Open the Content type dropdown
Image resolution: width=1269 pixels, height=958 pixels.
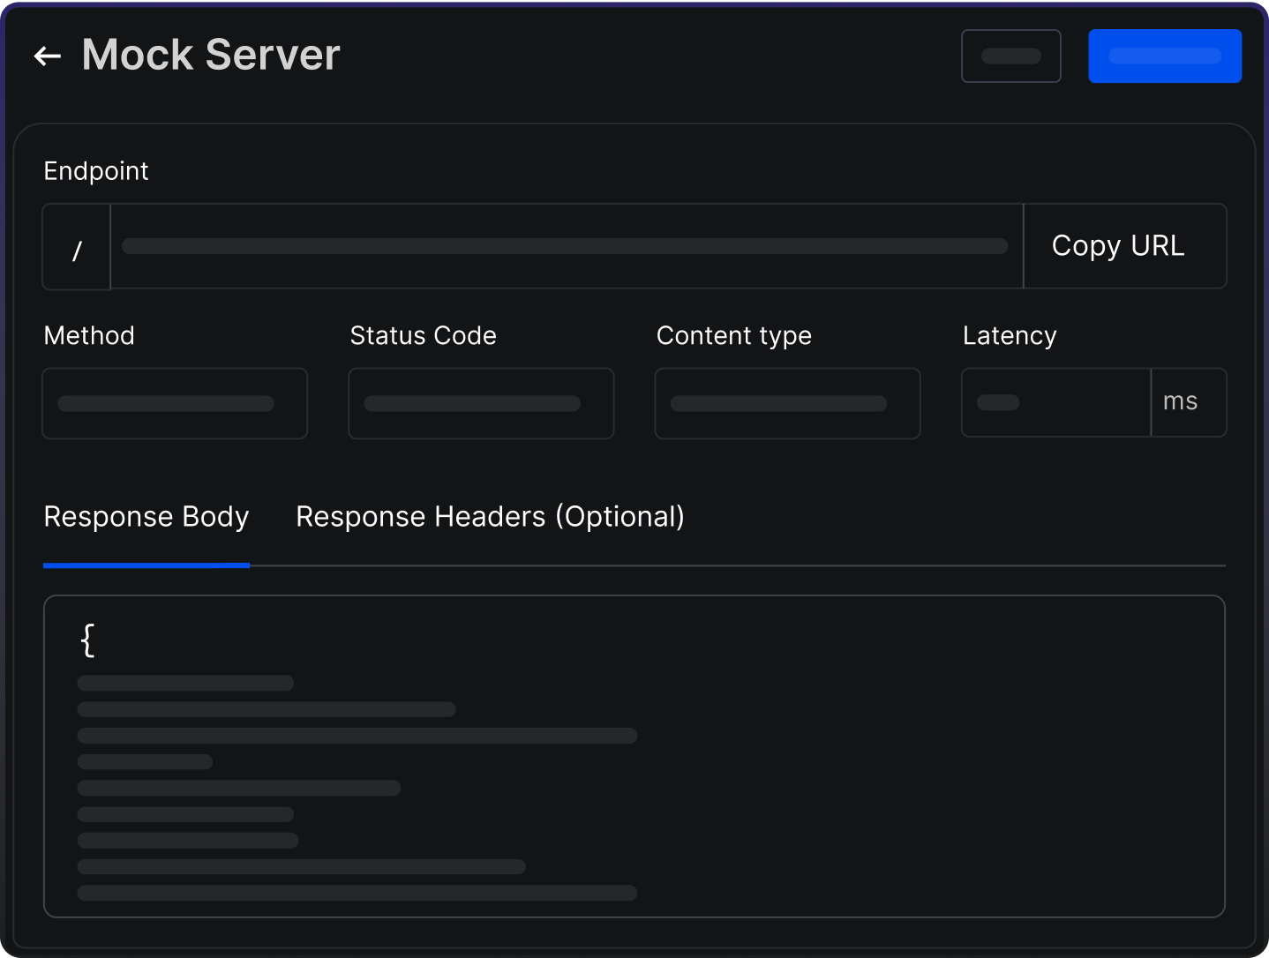pyautogui.click(x=786, y=403)
